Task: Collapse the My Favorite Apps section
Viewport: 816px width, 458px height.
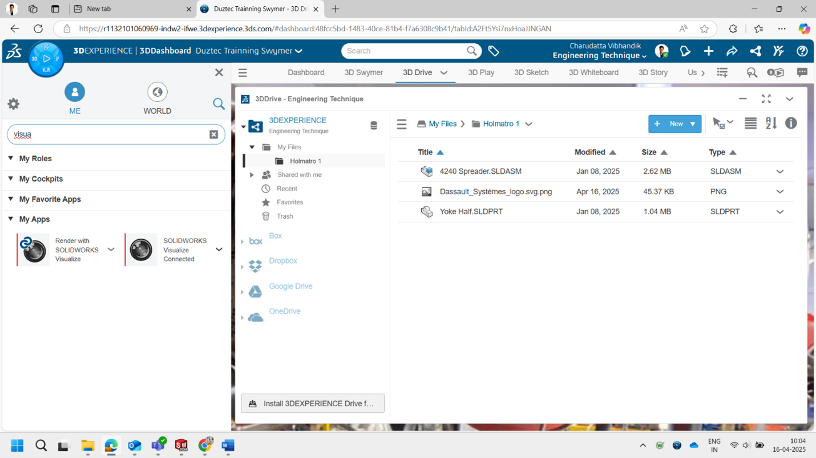Action: [11, 199]
